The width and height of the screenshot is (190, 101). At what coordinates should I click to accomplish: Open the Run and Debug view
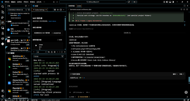(x=2, y=17)
